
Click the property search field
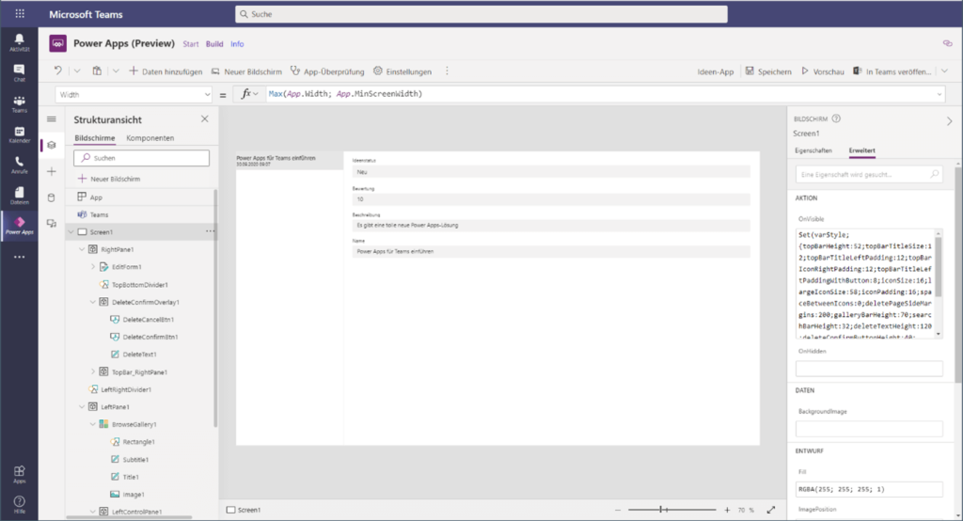click(869, 175)
